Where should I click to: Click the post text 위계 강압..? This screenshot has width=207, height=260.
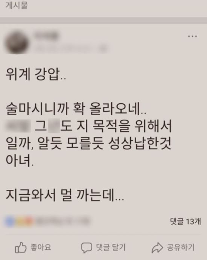pos(36,74)
